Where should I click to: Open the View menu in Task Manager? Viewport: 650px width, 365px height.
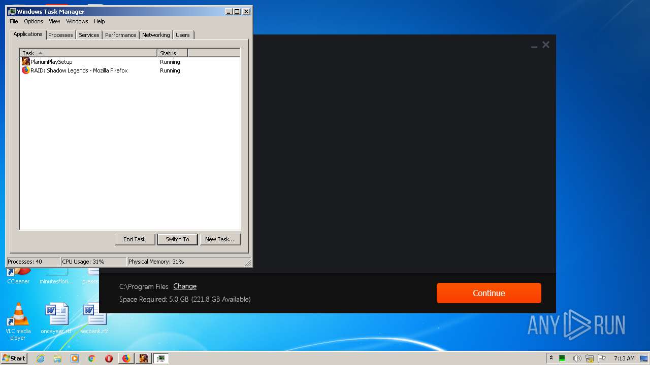click(x=54, y=21)
